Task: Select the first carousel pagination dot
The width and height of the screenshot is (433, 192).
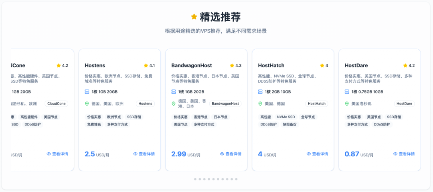Action: point(195,179)
